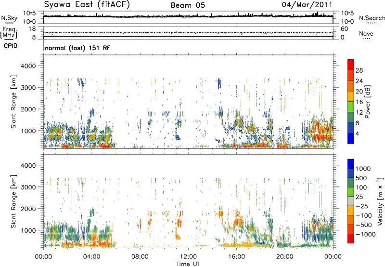This screenshot has height=267, width=385.
Task: Click the "04:00" time tick label
Action: (x=91, y=257)
